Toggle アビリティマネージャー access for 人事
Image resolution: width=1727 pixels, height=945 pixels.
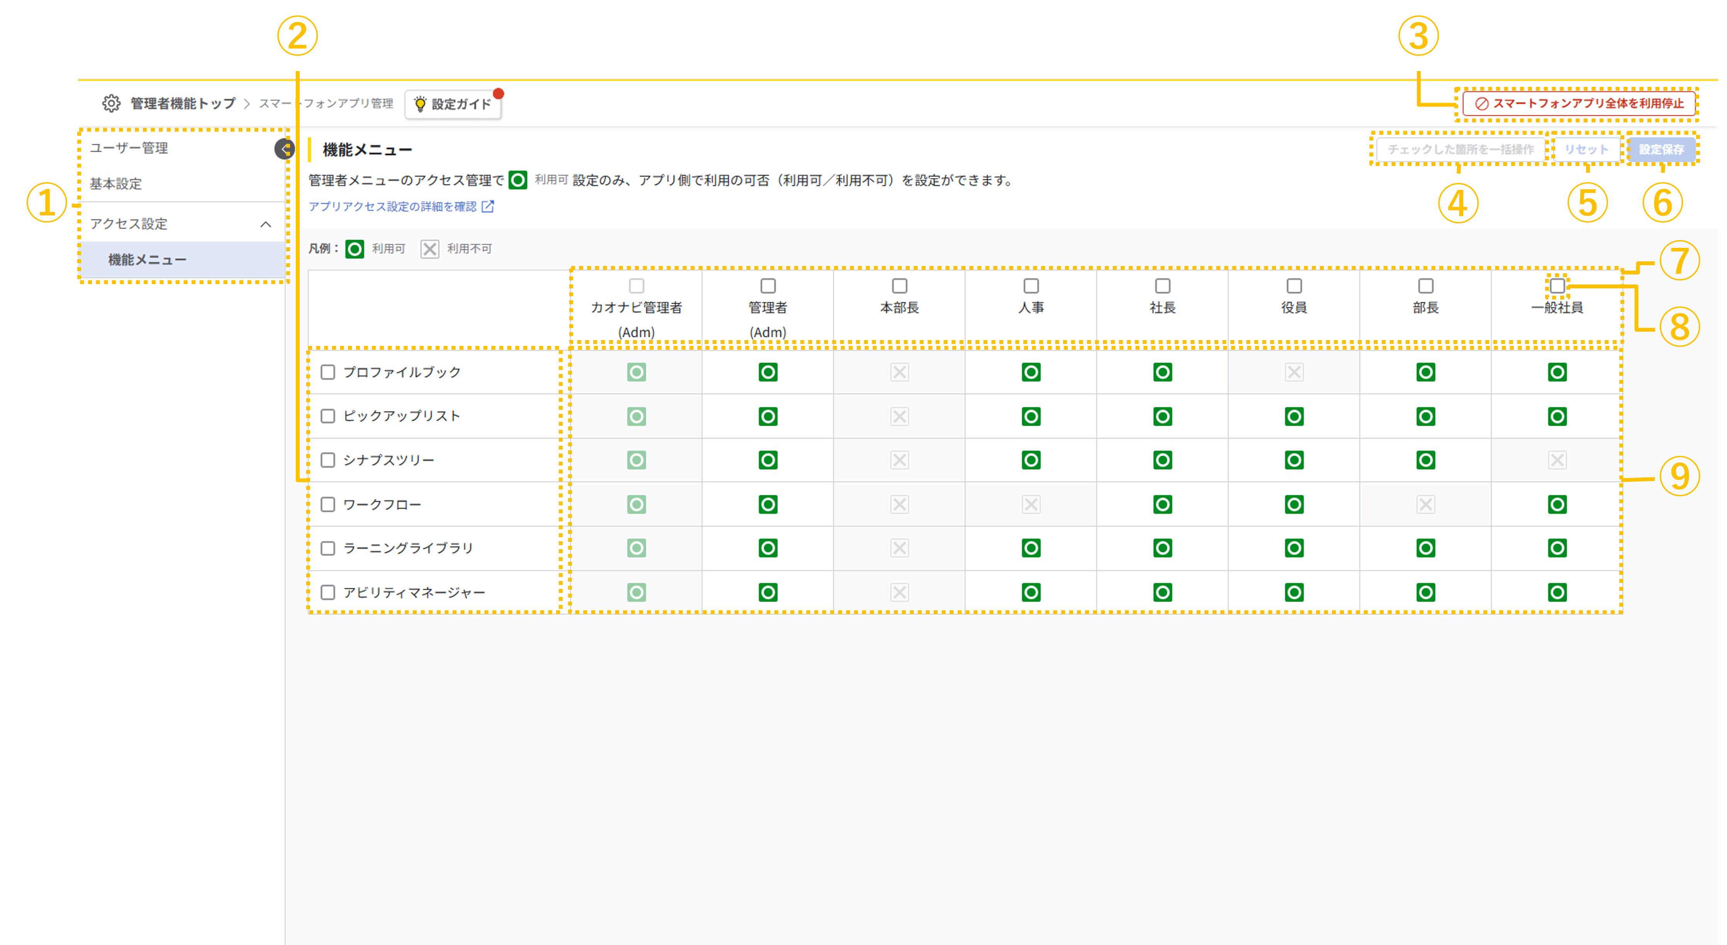[1031, 593]
